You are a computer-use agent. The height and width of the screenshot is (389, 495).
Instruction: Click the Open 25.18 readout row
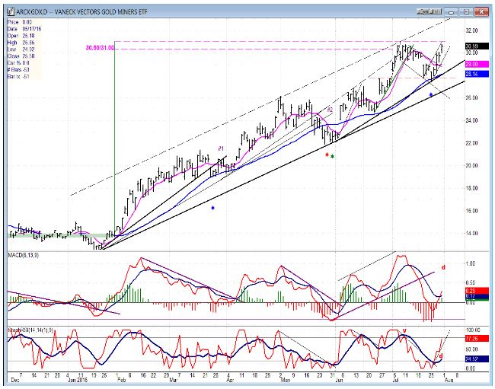point(21,36)
